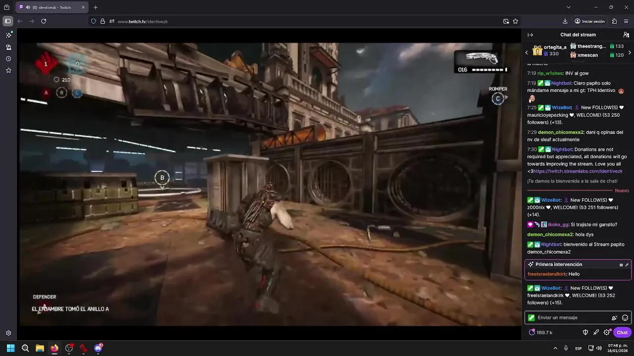This screenshot has width=634, height=356.
Task: Open a new browser tab
Action: click(96, 7)
